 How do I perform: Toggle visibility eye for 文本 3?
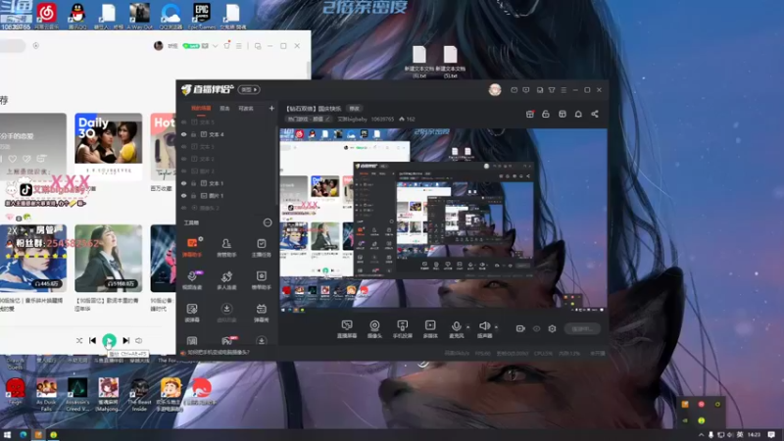pos(183,146)
